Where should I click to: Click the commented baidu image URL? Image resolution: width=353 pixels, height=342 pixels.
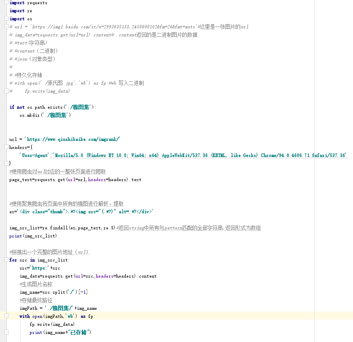[114, 27]
